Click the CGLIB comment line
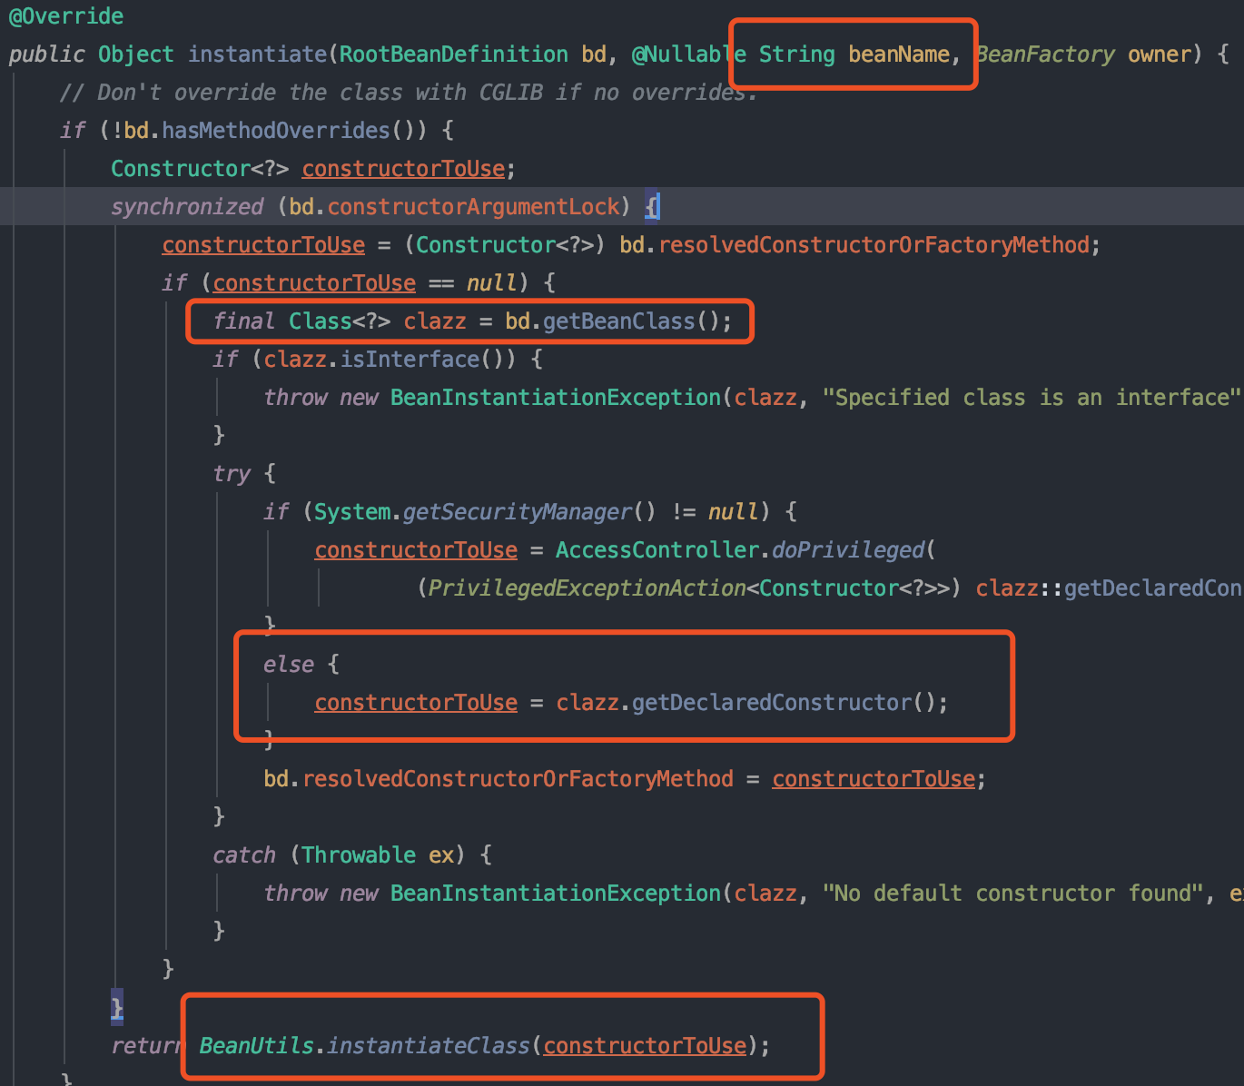This screenshot has width=1244, height=1086. (x=408, y=93)
